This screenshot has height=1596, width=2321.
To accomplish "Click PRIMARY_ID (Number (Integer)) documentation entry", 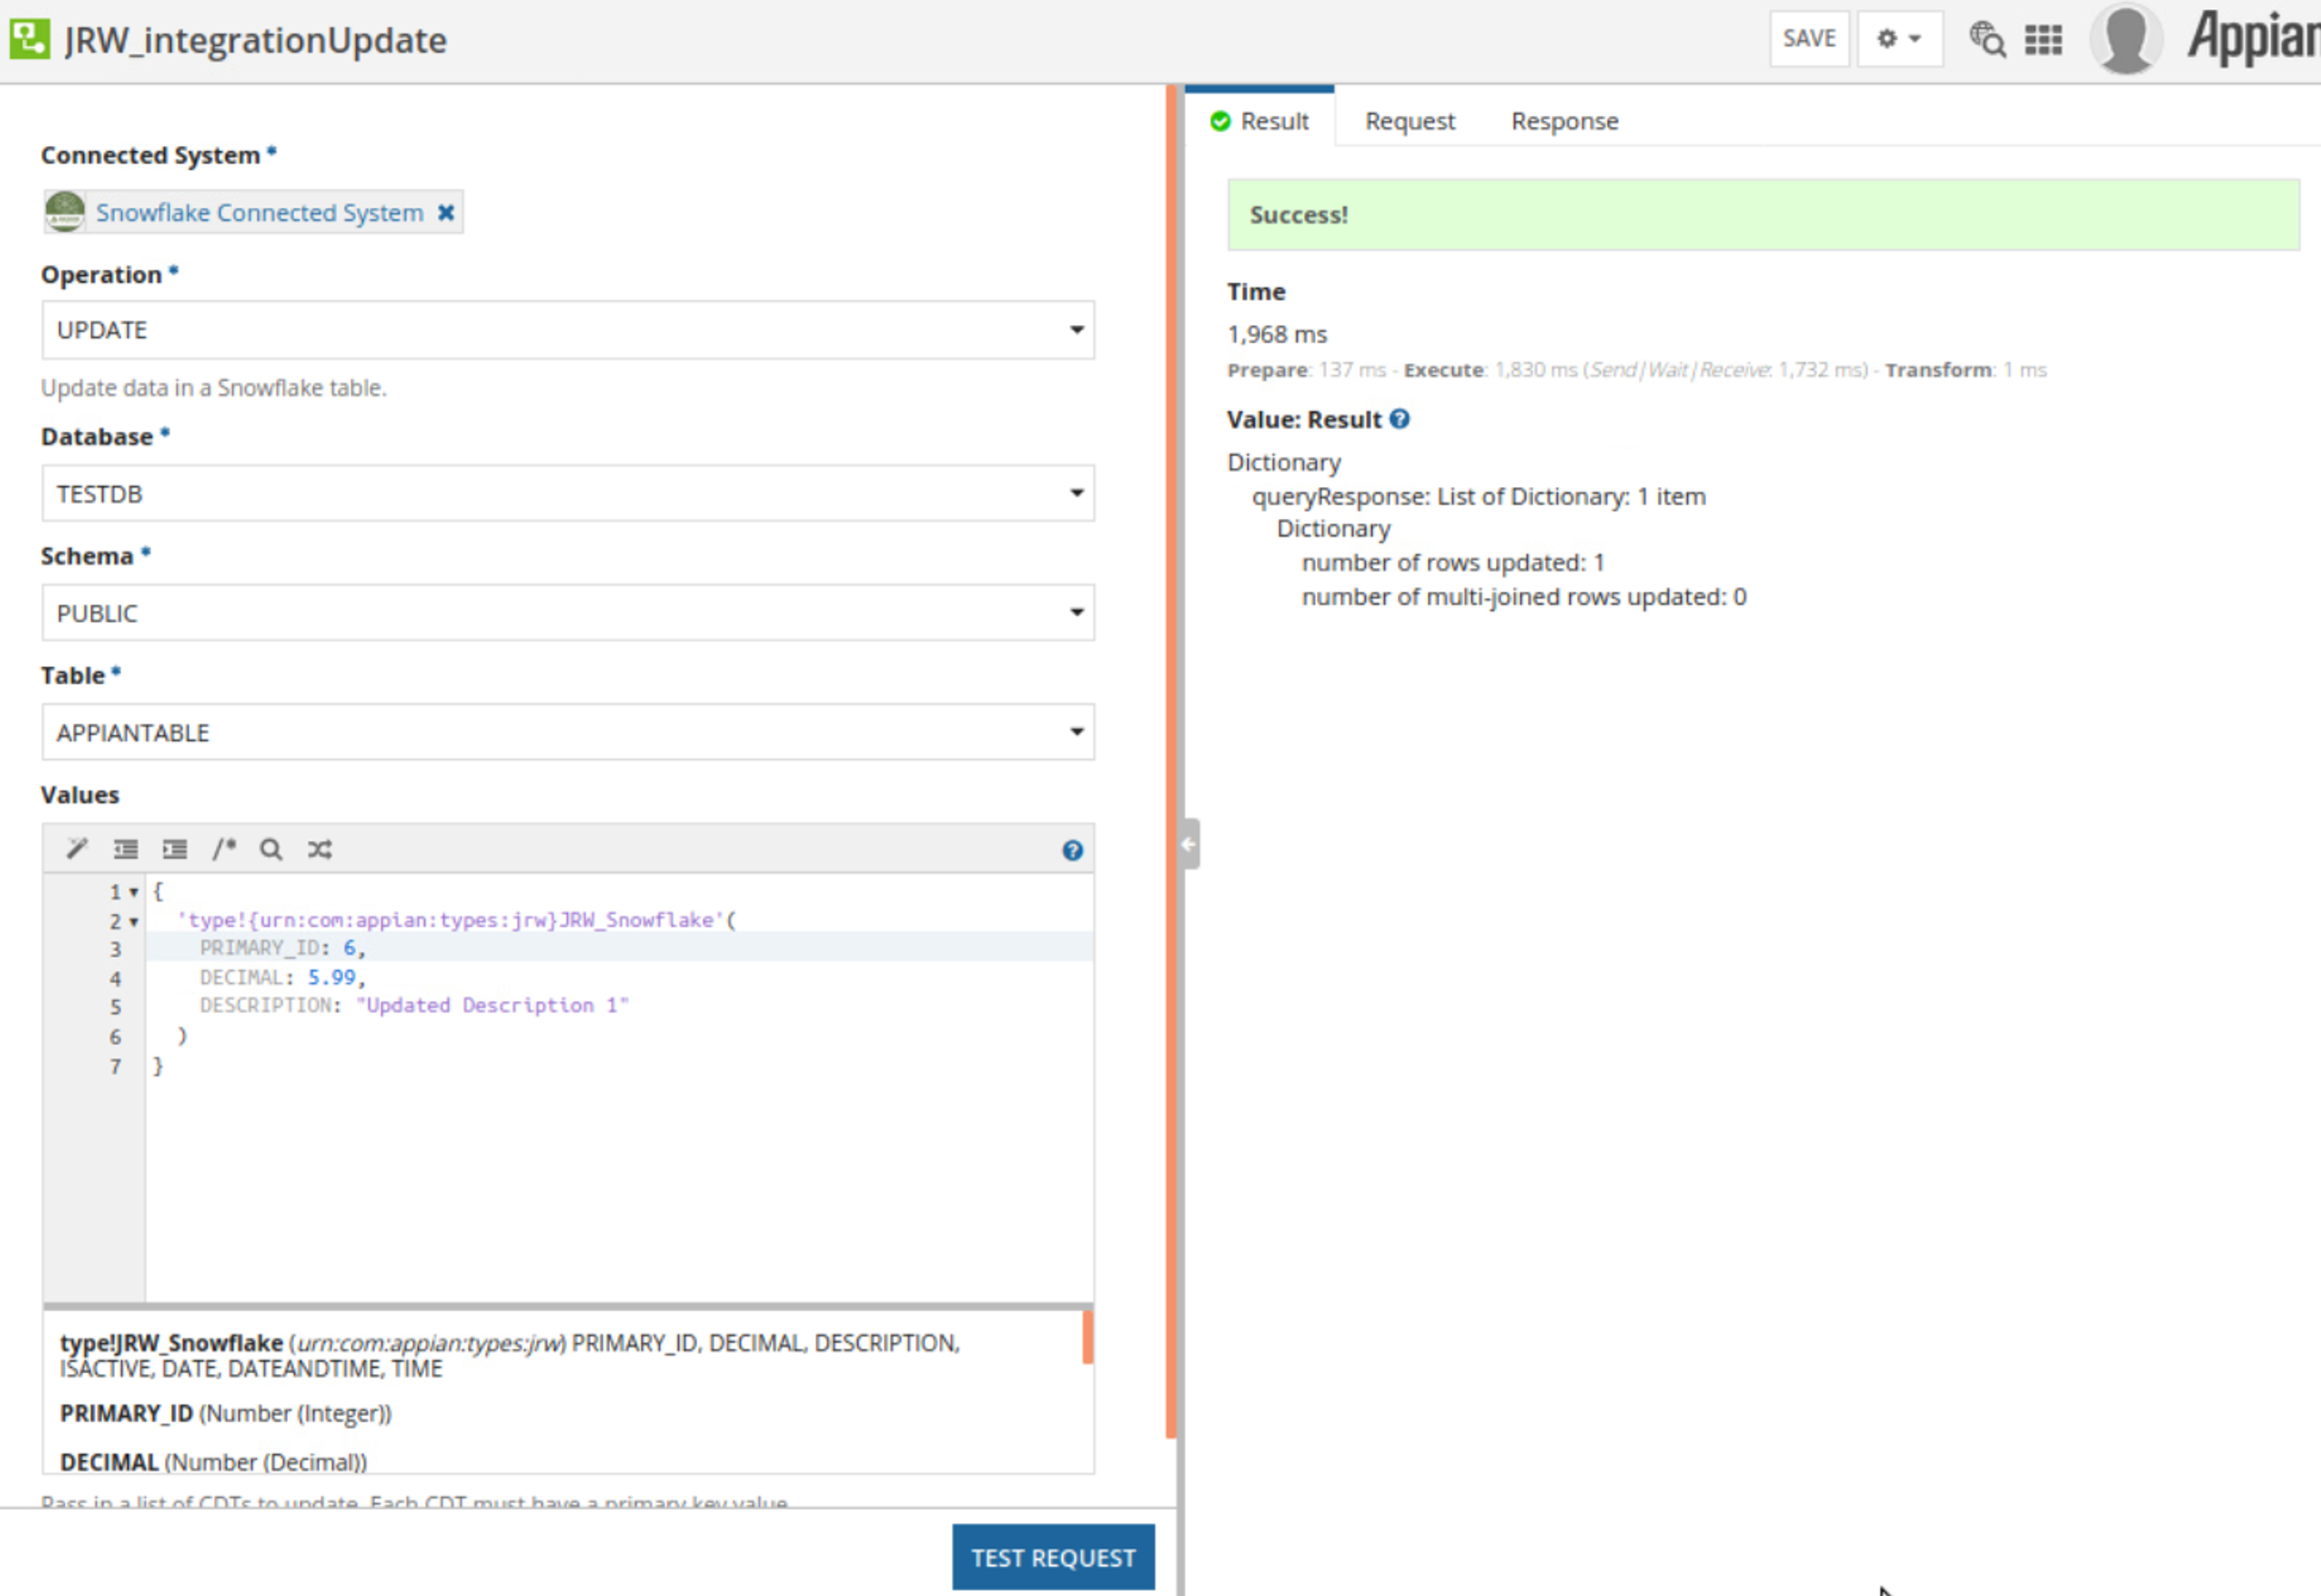I will click(x=226, y=1413).
